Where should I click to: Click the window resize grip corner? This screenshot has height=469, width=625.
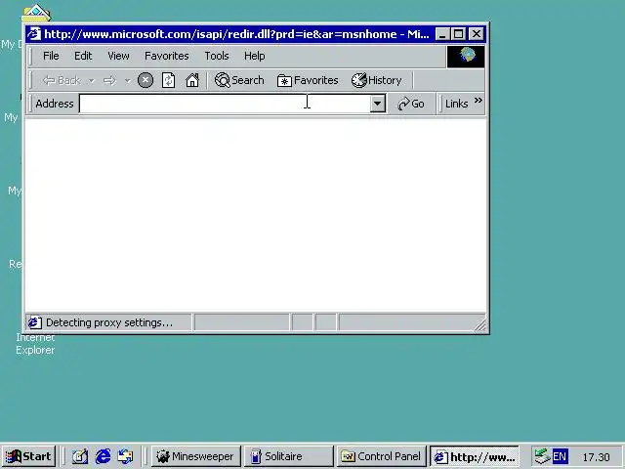[x=480, y=325]
